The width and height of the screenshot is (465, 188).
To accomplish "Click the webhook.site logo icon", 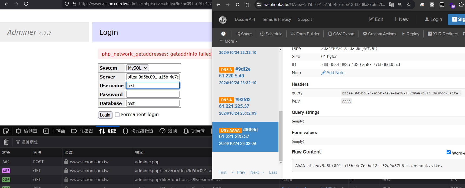I will (x=222, y=19).
